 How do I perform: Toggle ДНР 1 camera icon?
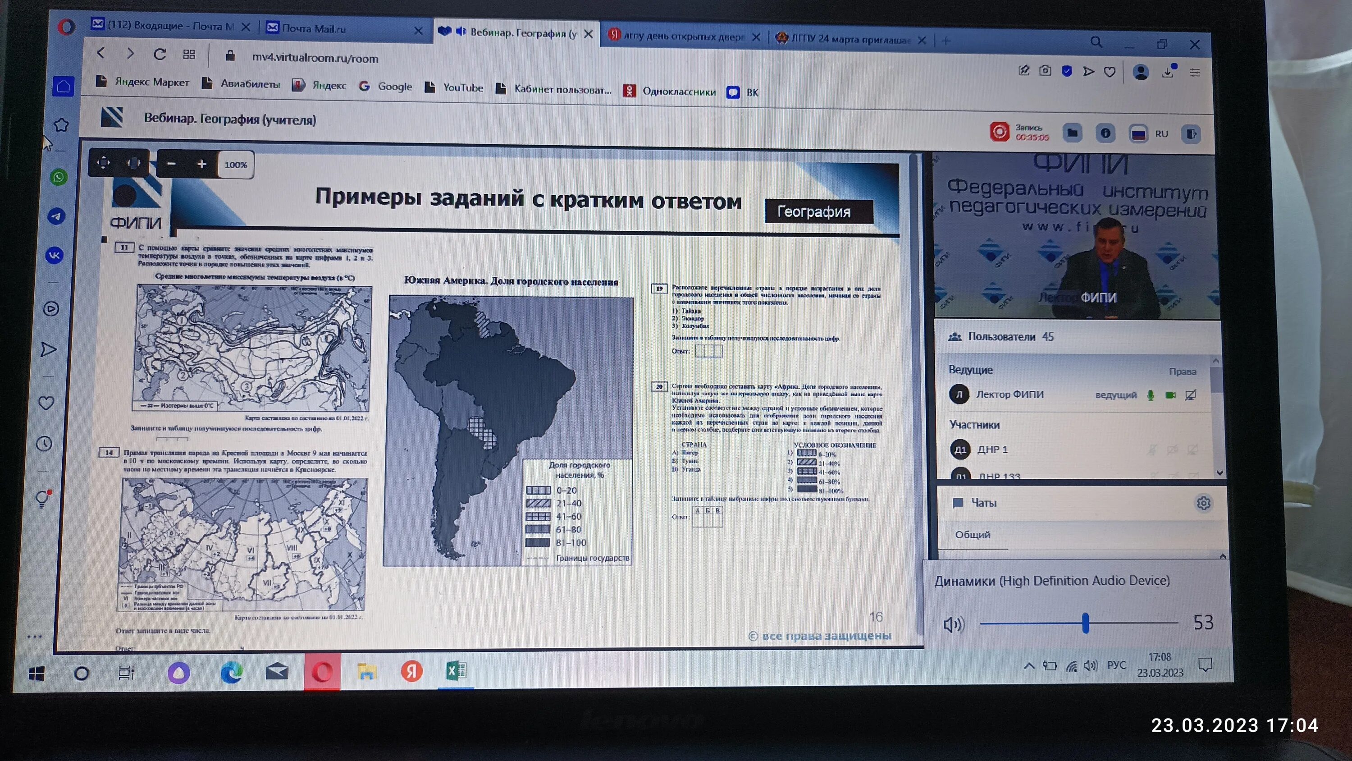(x=1172, y=449)
